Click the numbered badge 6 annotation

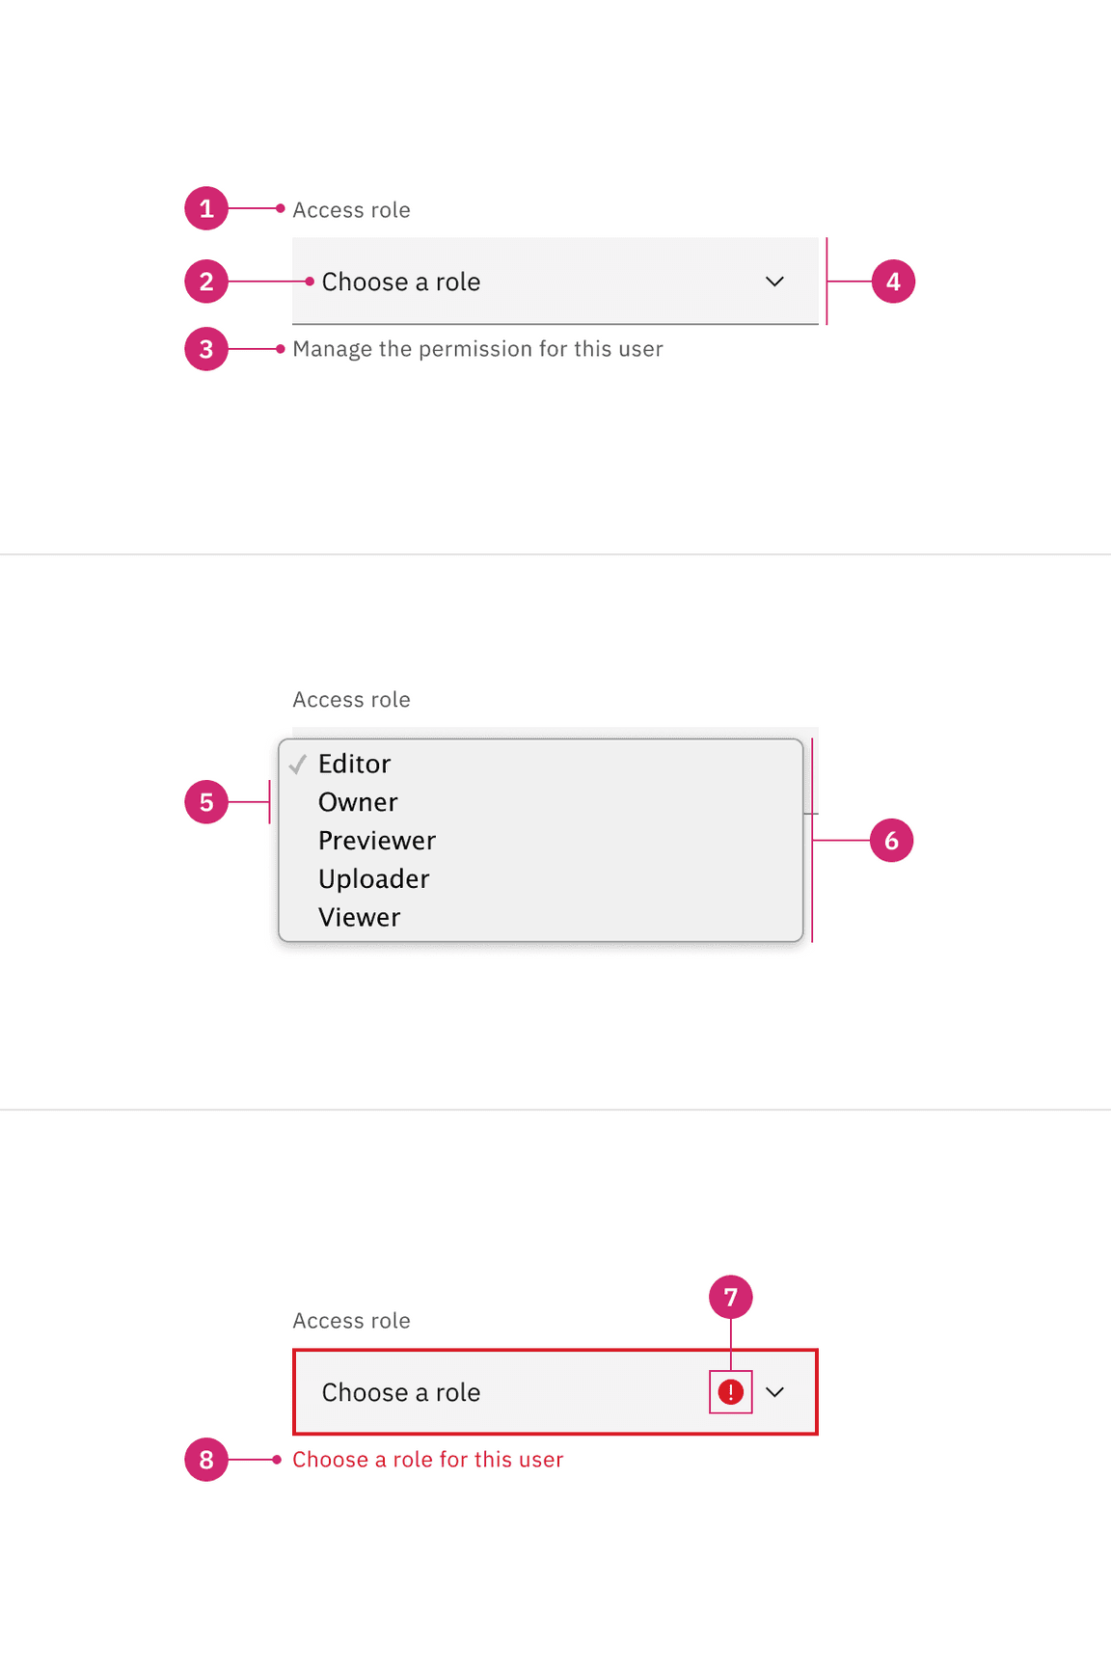[891, 841]
